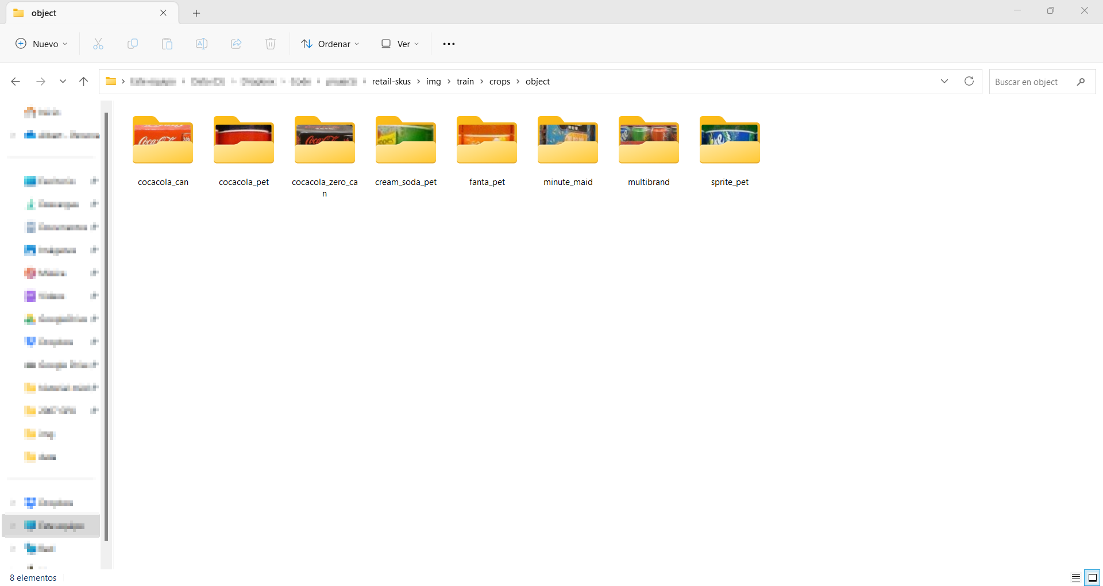
Task: Click the Paste clipboard icon
Action: pyautogui.click(x=167, y=44)
